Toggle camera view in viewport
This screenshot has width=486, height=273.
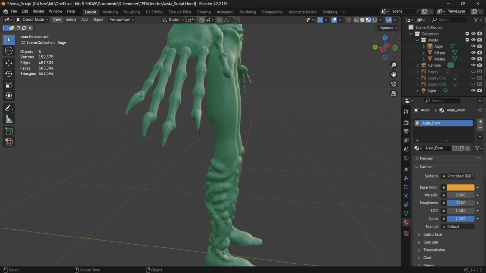(393, 84)
